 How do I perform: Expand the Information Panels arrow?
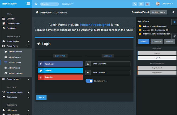coord(28,92)
